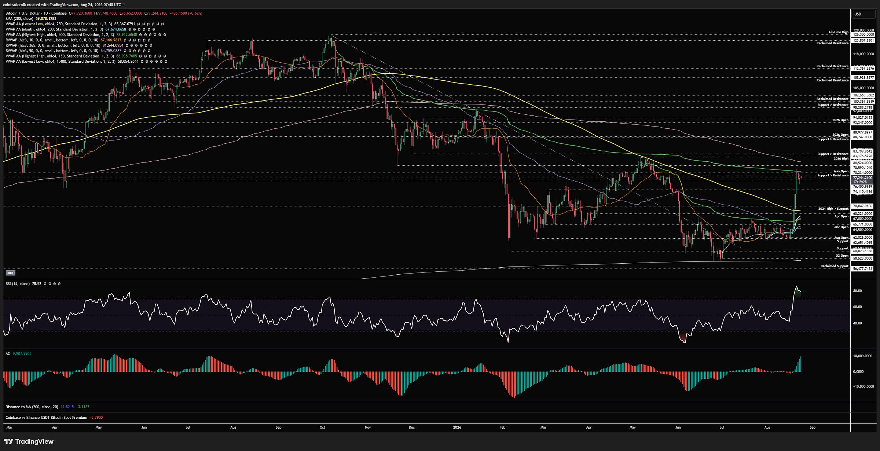The height and width of the screenshot is (451, 880).
Task: Click the Coinbase vs Binance Spot Premium label
Action: pos(47,417)
